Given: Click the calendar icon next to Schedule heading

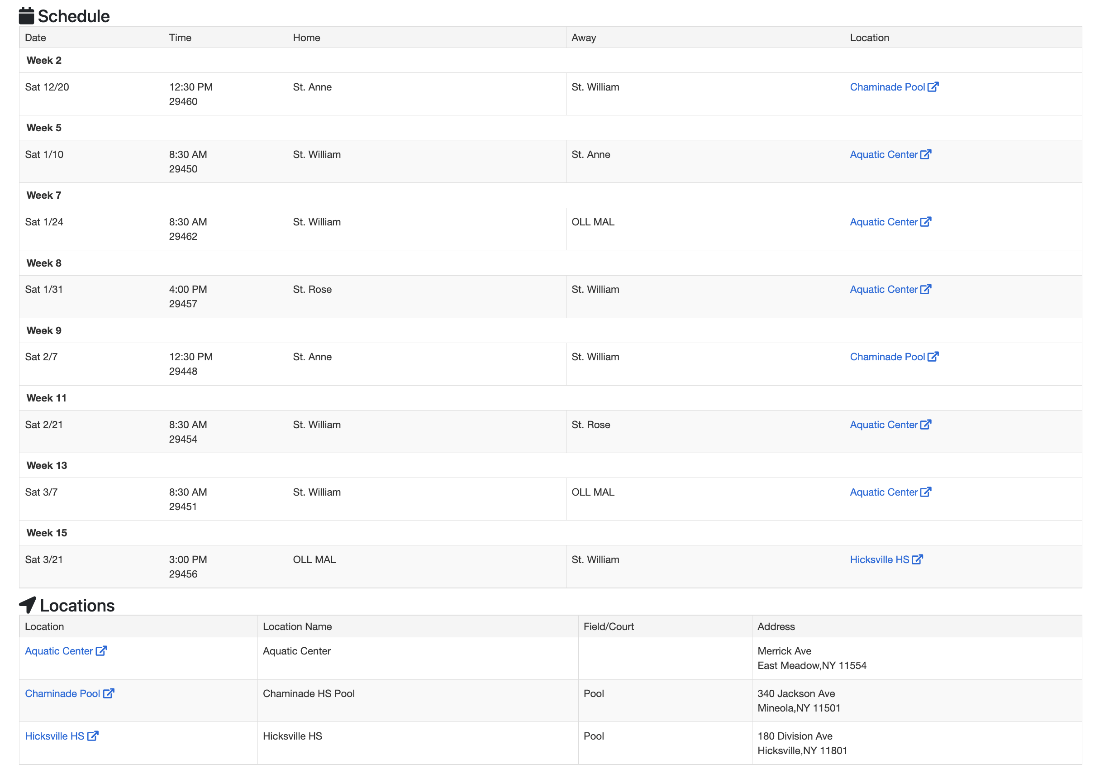Looking at the screenshot, I should [x=26, y=16].
